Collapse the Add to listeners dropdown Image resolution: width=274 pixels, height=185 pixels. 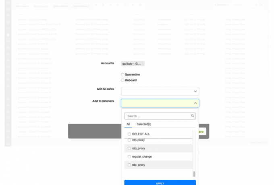195,103
